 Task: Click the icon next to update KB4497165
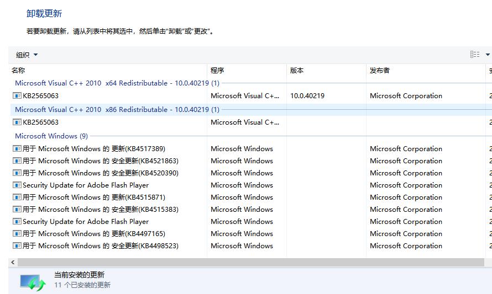(17, 234)
